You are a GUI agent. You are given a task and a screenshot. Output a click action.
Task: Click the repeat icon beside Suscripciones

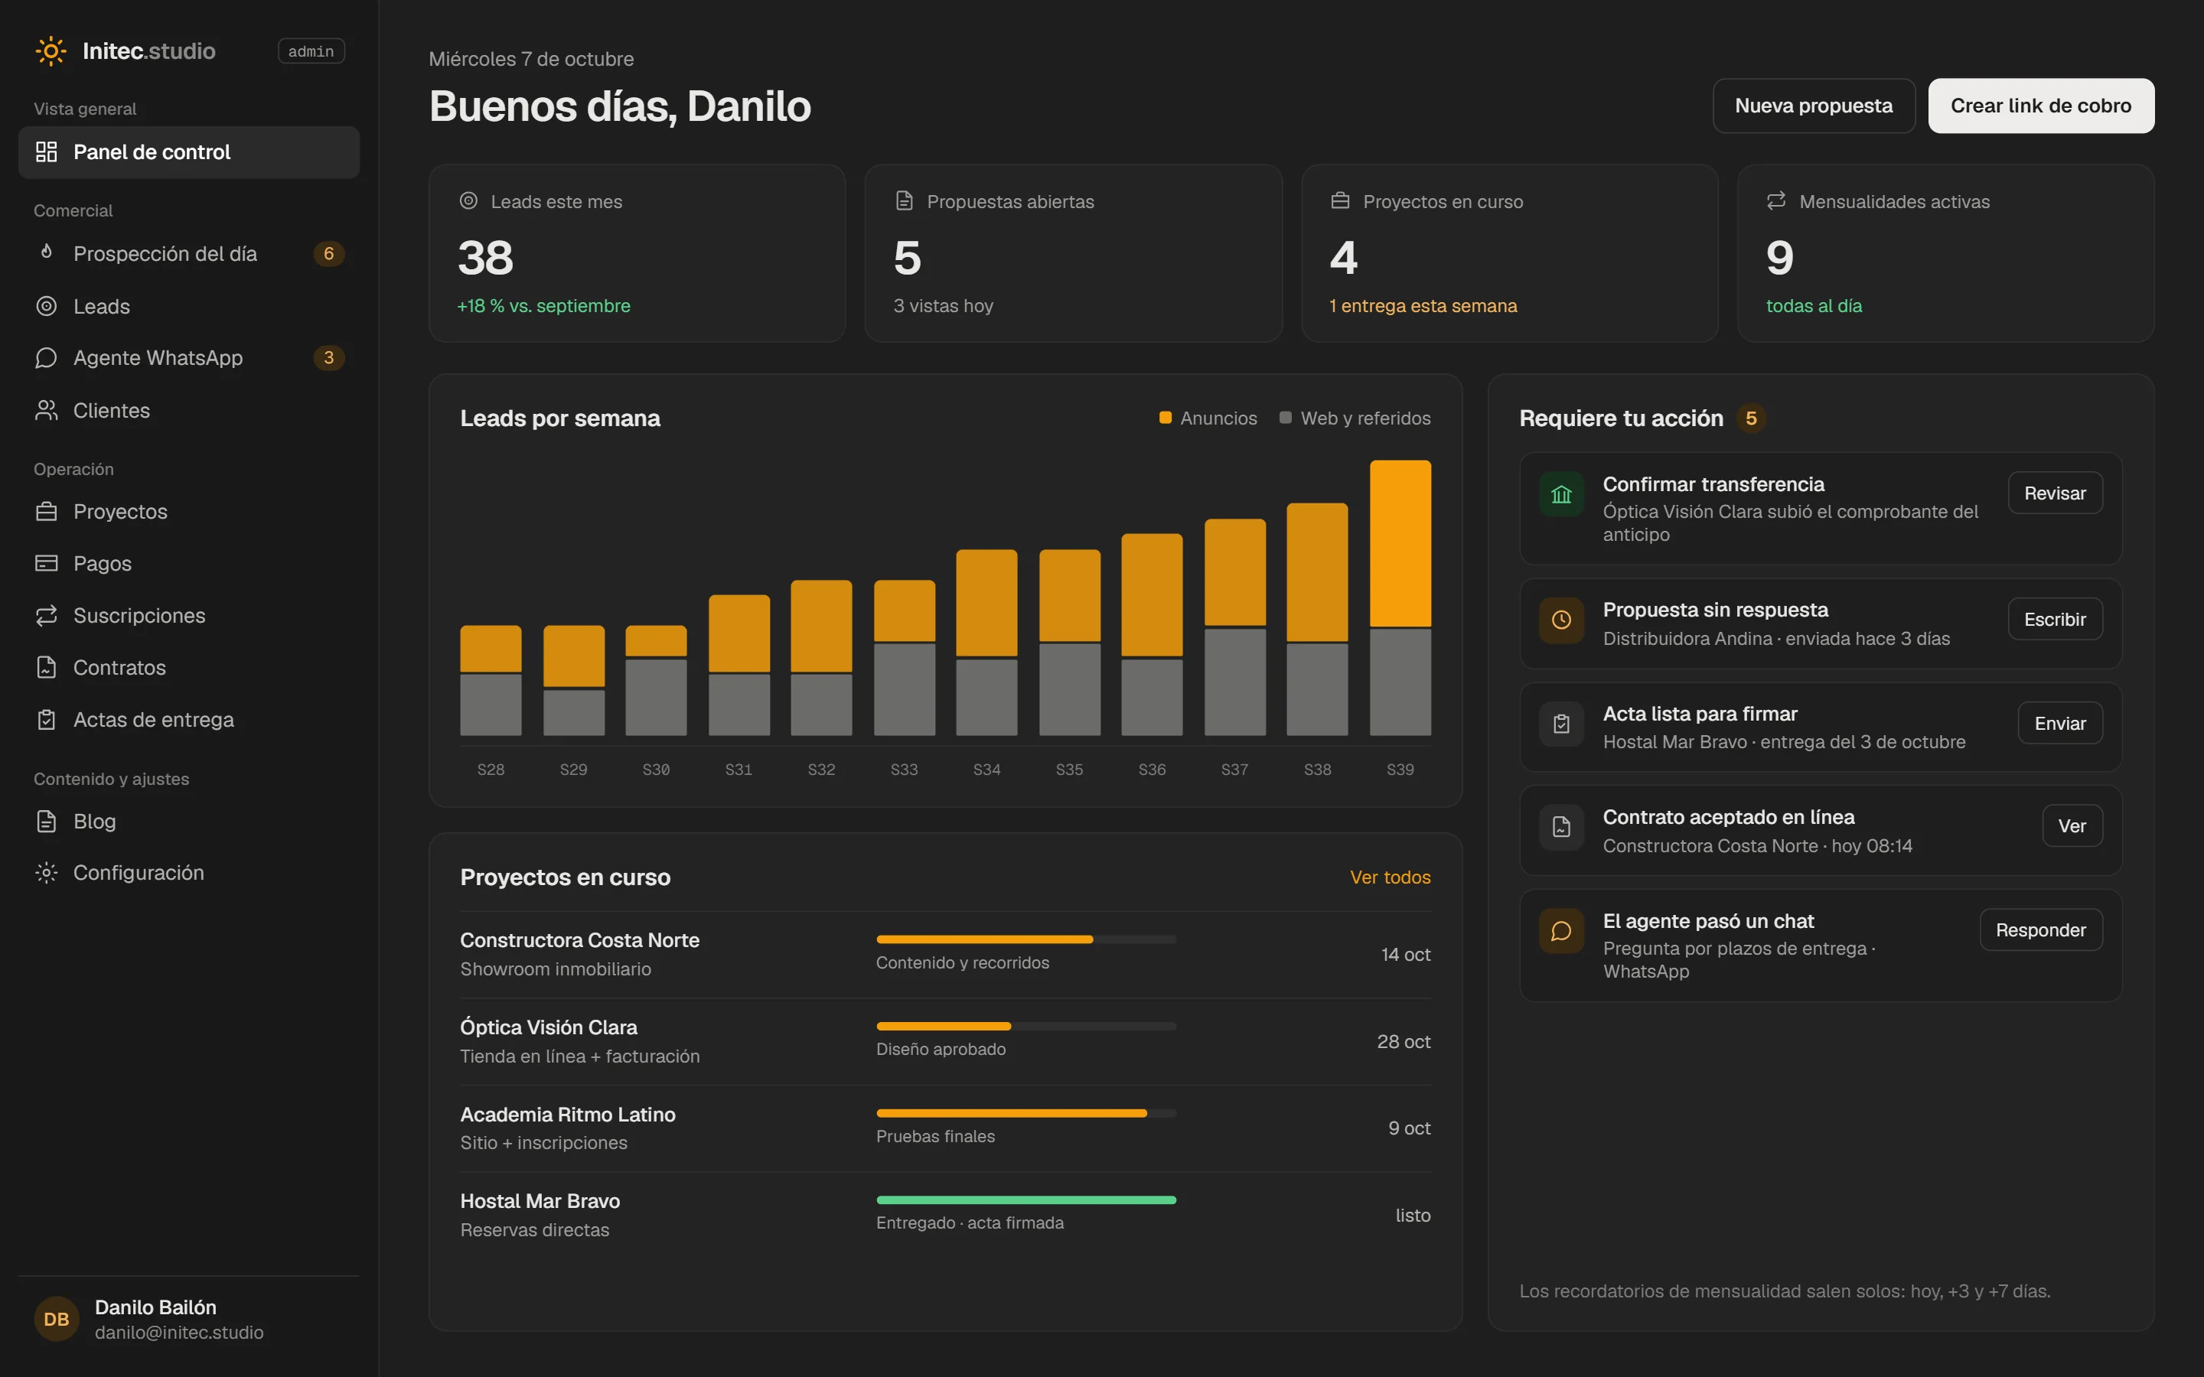47,616
